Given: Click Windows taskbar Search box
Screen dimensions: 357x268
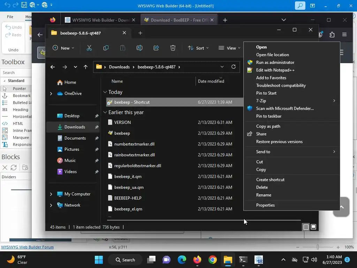Looking at the screenshot, I should coord(126,260).
